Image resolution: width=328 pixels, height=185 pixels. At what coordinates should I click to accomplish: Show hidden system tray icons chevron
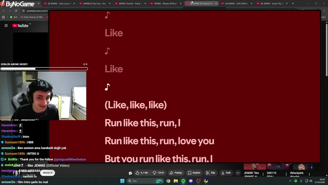(290, 181)
